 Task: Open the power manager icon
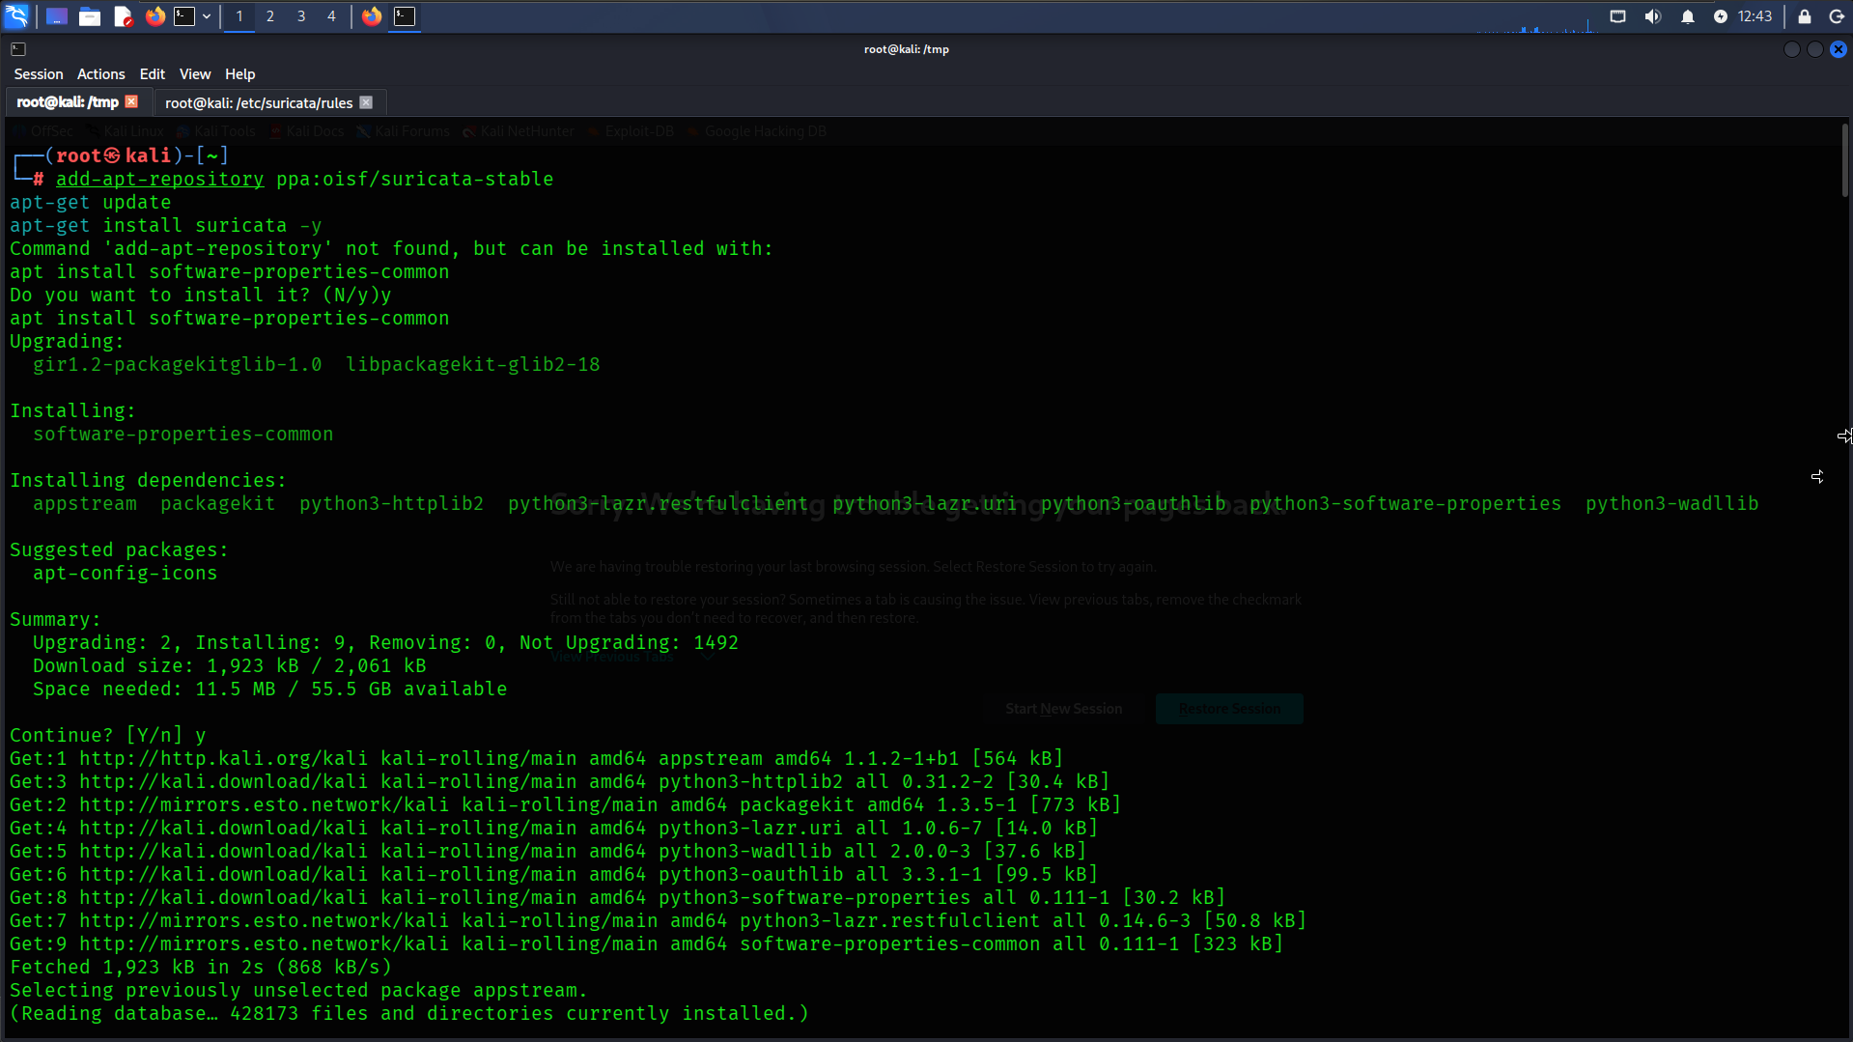1721,16
